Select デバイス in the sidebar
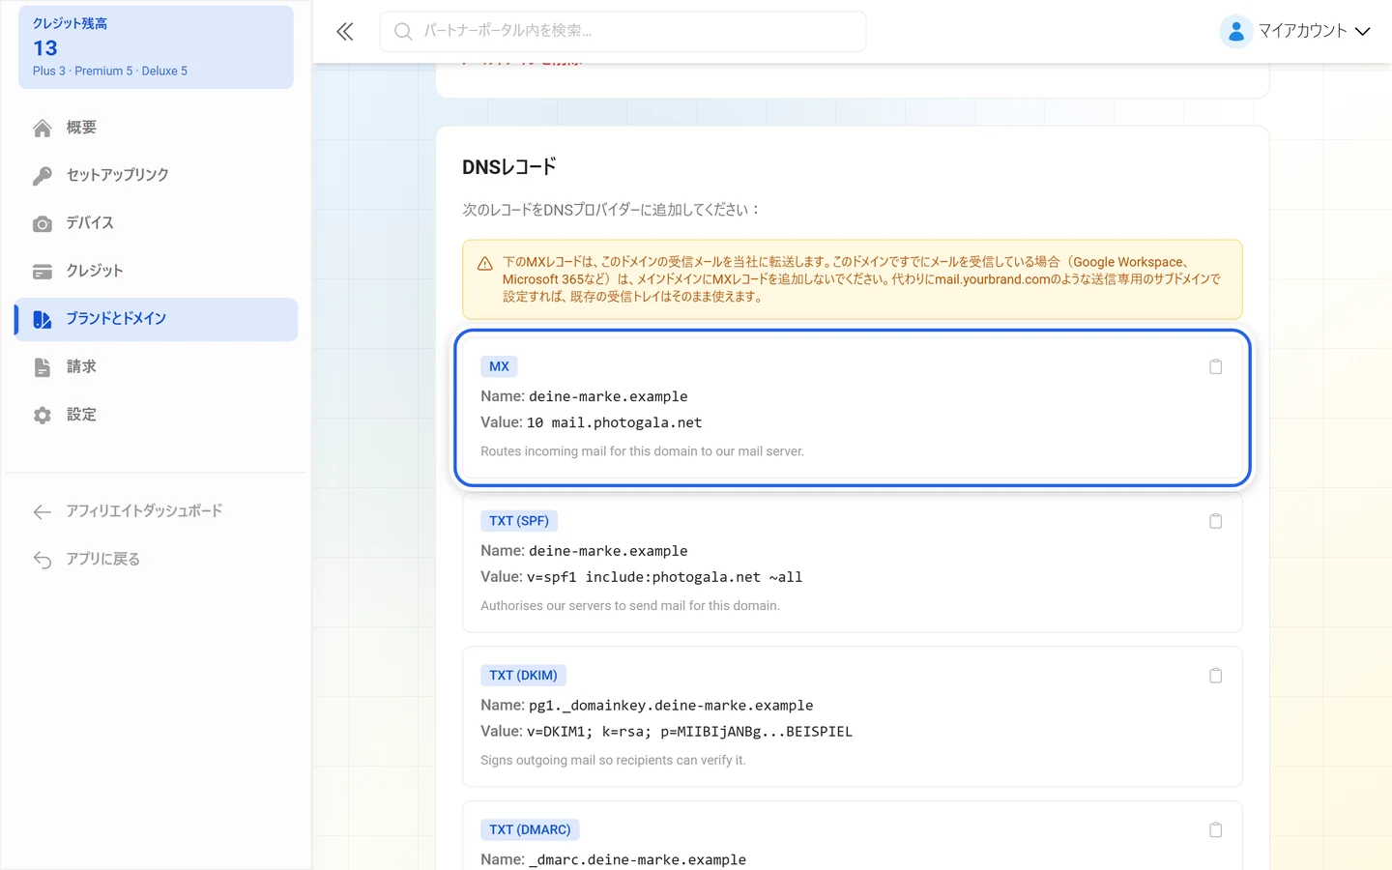1392x870 pixels. pyautogui.click(x=156, y=223)
